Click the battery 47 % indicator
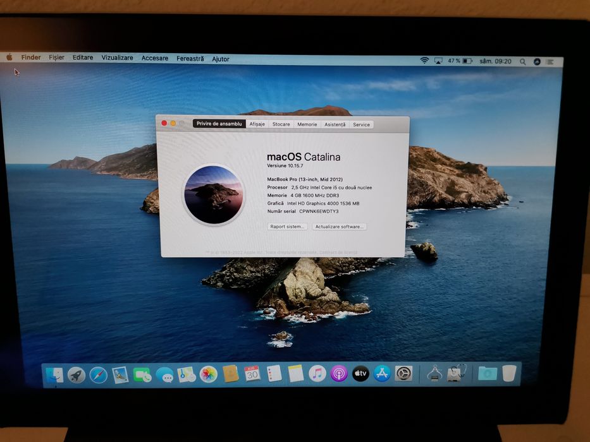This screenshot has height=442, width=590. 460,61
